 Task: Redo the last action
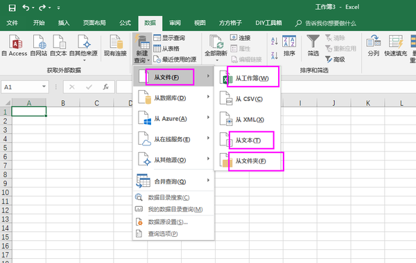(x=42, y=8)
